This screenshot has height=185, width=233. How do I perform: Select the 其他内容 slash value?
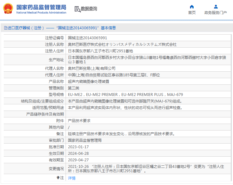(69, 127)
